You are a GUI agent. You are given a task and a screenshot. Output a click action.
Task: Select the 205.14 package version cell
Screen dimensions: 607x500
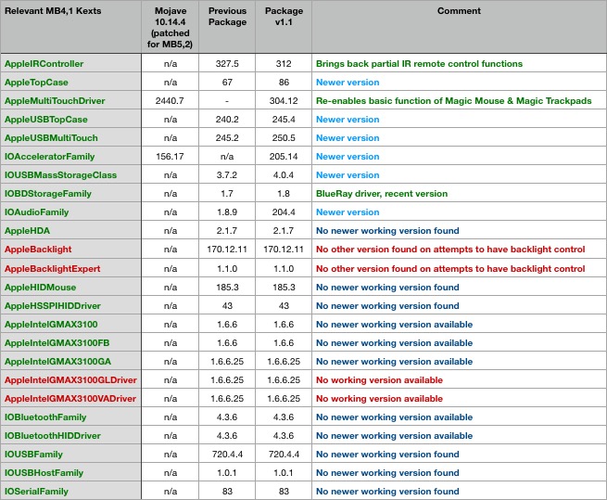tap(284, 157)
